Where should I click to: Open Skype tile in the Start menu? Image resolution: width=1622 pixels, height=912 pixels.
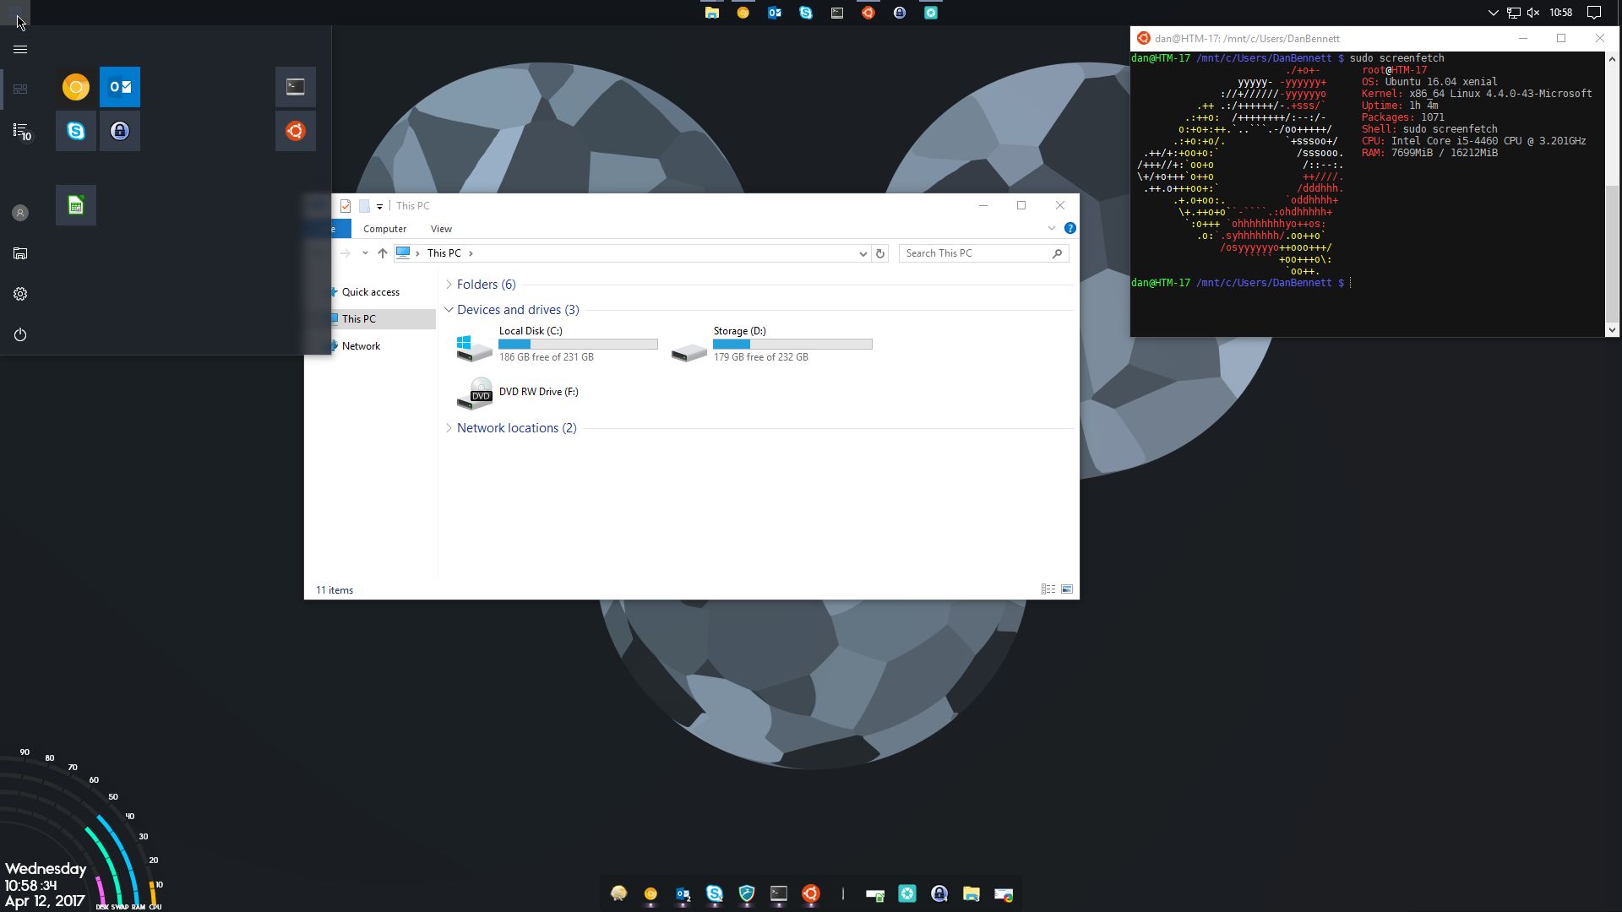point(75,131)
